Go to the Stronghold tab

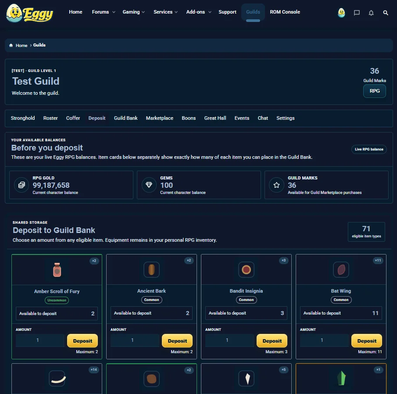(x=23, y=118)
